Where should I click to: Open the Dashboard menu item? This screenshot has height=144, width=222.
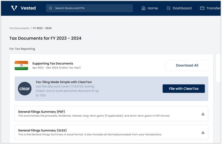(x=179, y=8)
